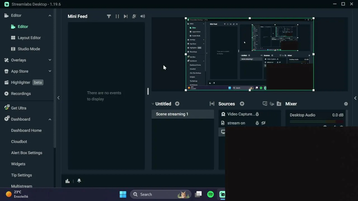Filter events in the Mini Feed

109,16
